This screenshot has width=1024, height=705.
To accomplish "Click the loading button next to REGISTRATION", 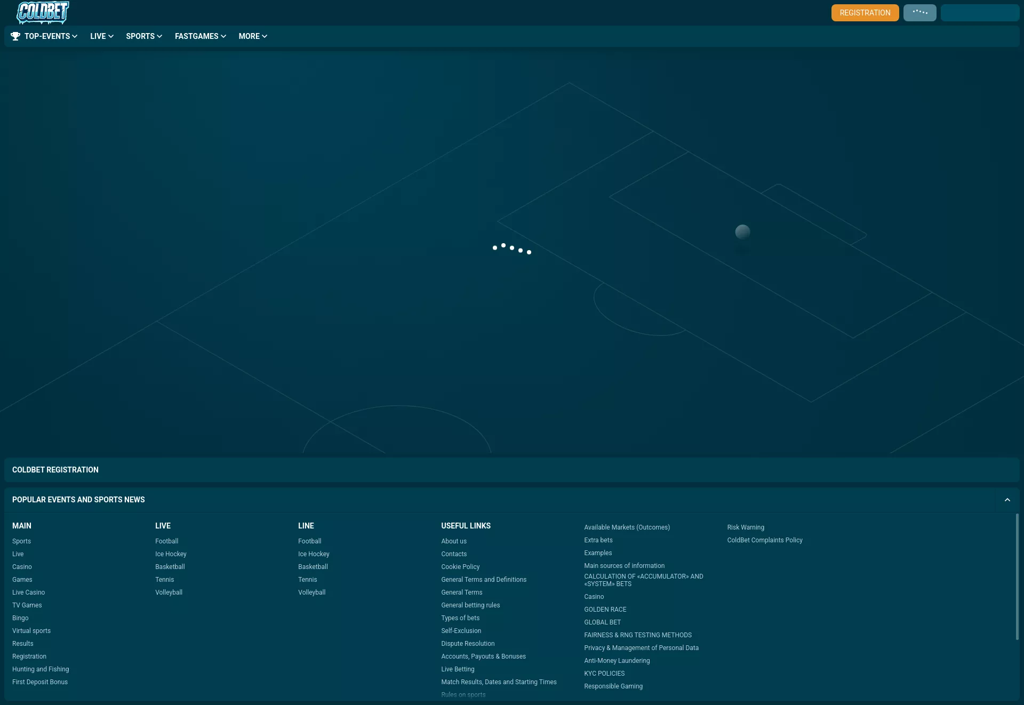I will [x=920, y=13].
